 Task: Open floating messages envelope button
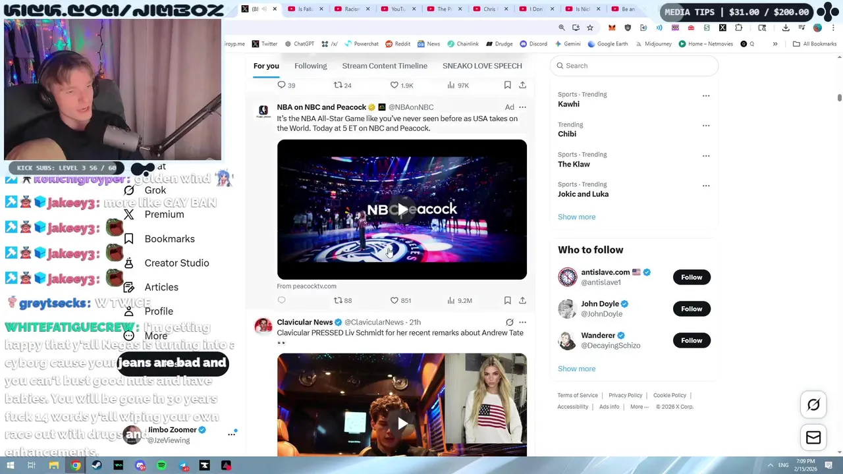(x=813, y=437)
